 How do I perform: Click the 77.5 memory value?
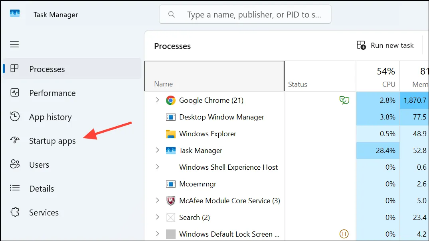[420, 117]
